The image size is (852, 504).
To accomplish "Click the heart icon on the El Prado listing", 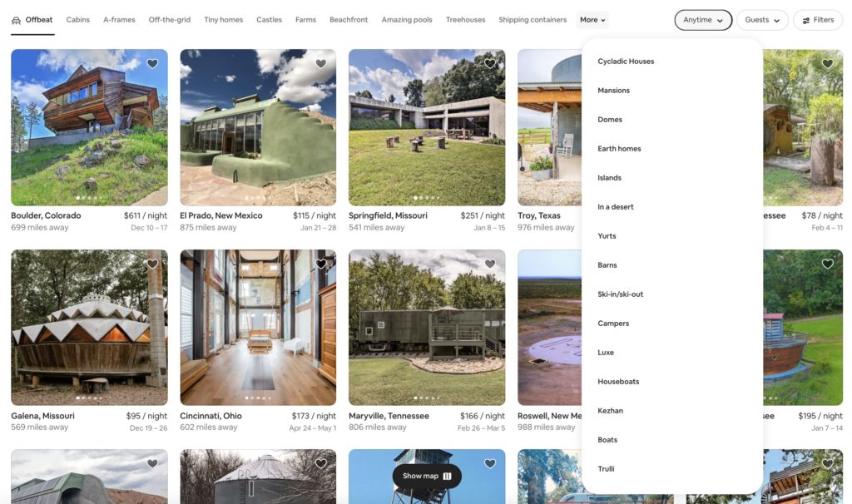I will point(321,63).
